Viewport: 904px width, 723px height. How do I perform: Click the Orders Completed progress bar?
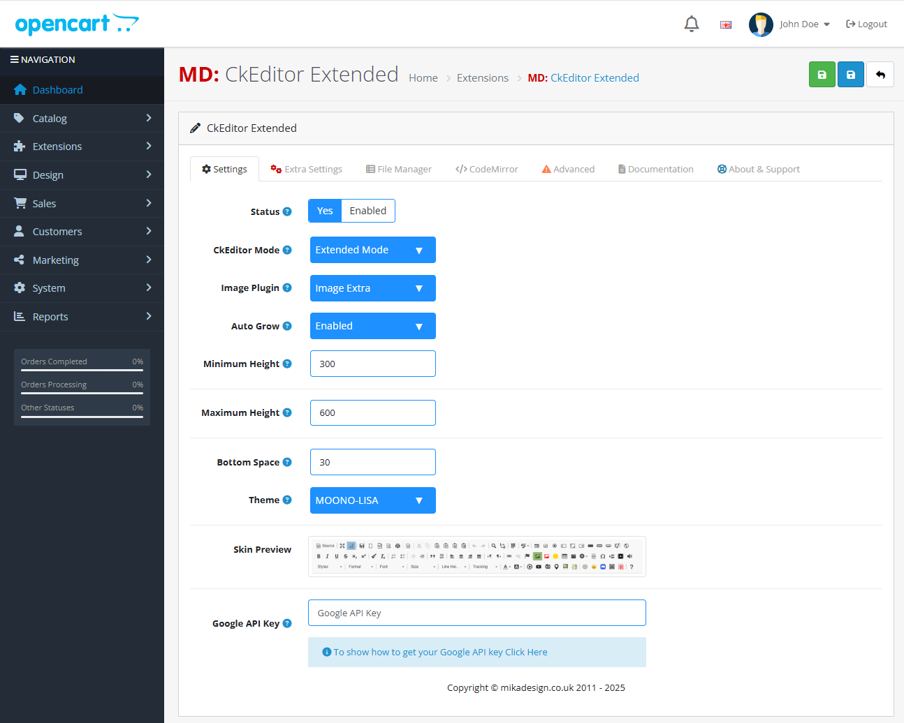(82, 370)
